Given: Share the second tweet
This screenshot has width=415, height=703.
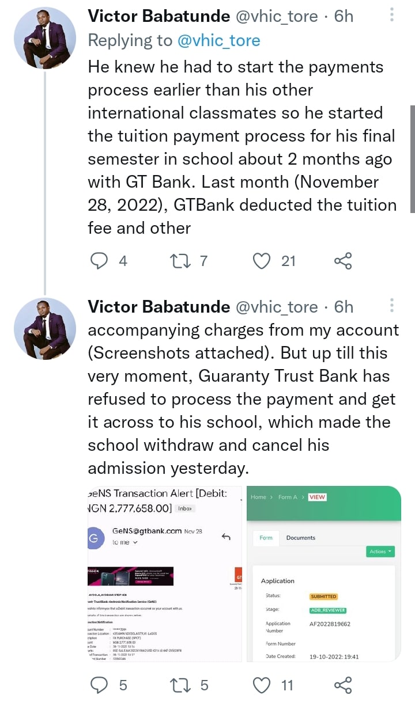Looking at the screenshot, I should coord(343,685).
